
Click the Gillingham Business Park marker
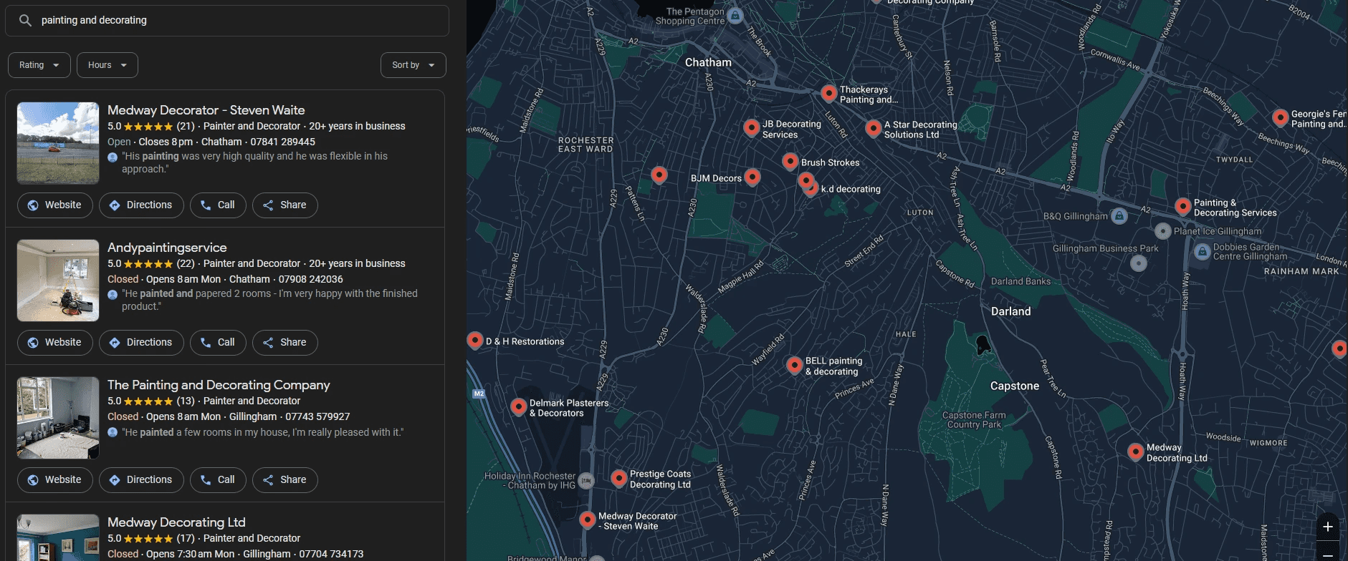pyautogui.click(x=1139, y=263)
